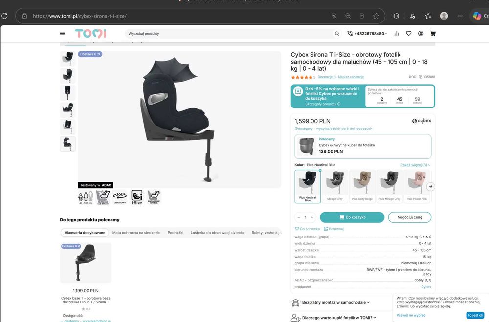This screenshot has width=489, height=322.
Task: Select last gallery thumbnail with canopy
Action: [x=67, y=144]
